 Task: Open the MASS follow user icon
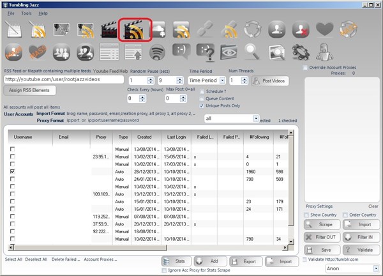point(13,52)
